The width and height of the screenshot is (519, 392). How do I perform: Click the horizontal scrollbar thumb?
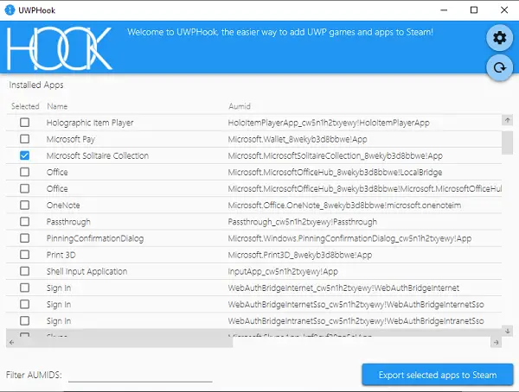click(x=125, y=342)
